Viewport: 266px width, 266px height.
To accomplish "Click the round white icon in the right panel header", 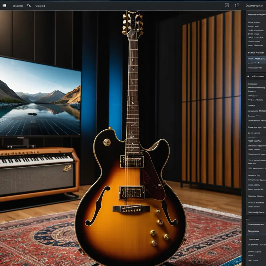I will [x=248, y=76].
